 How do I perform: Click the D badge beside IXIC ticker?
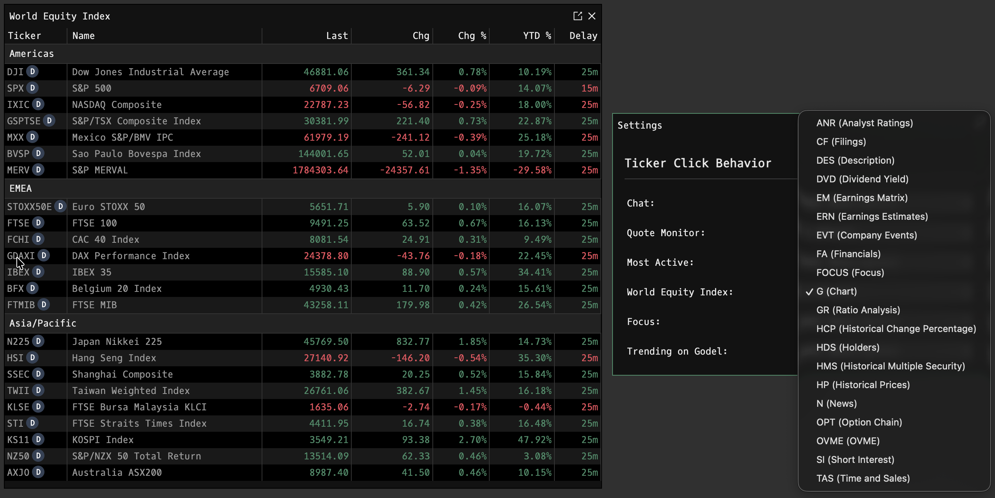38,104
